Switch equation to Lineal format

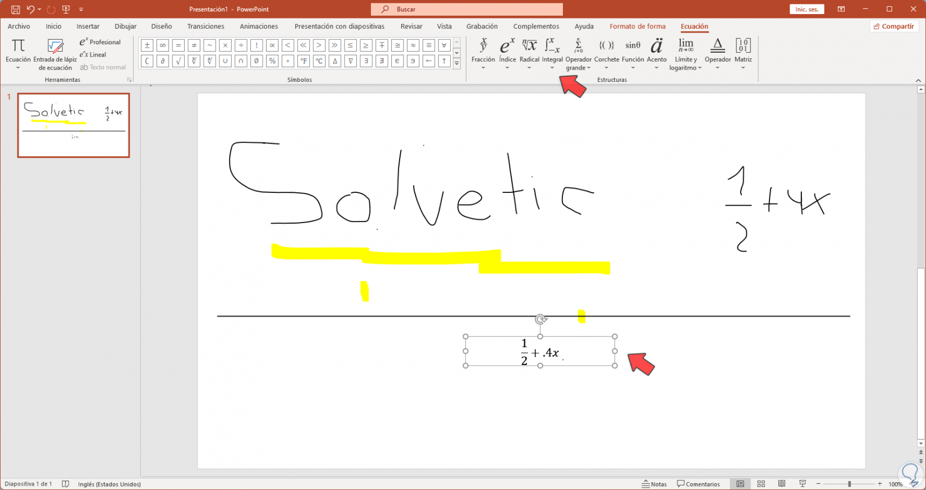[93, 54]
